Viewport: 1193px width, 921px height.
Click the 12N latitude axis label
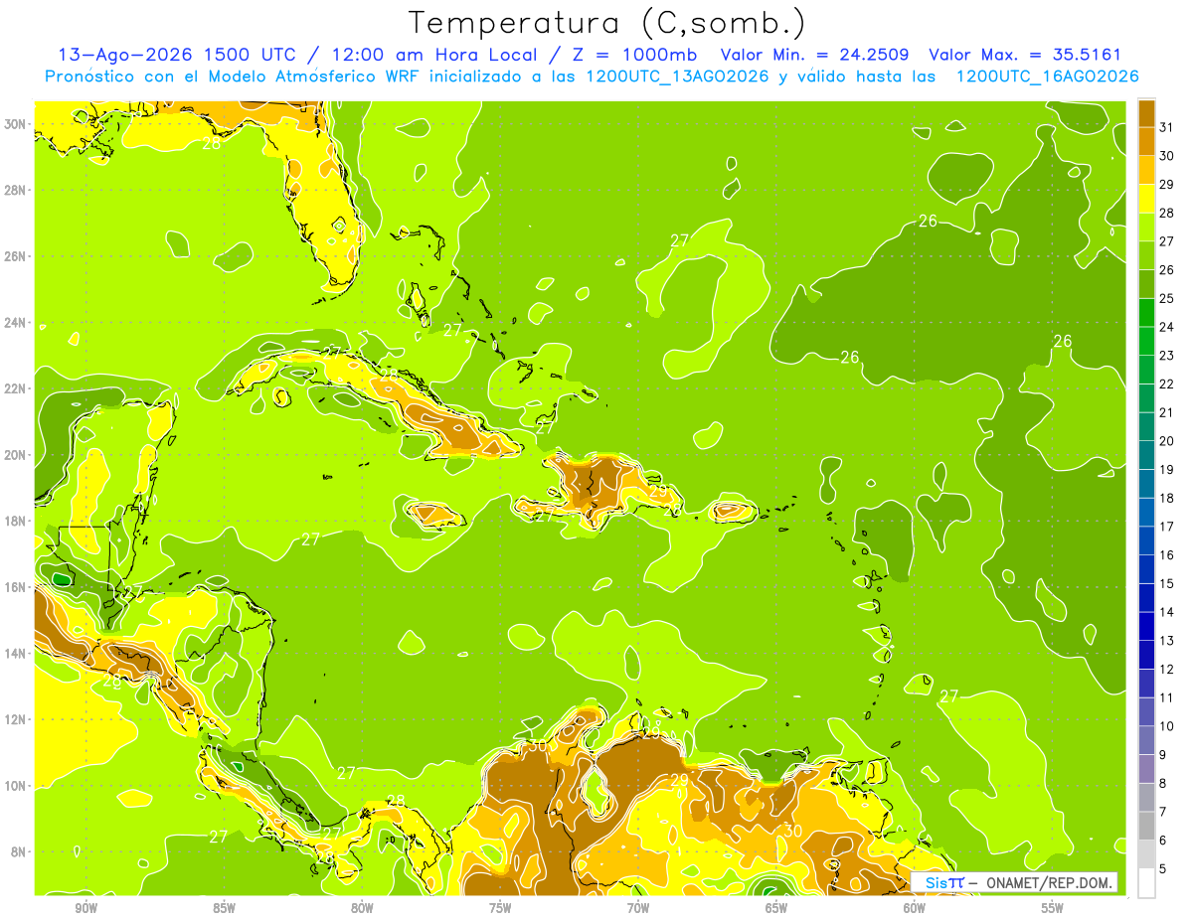coord(17,719)
